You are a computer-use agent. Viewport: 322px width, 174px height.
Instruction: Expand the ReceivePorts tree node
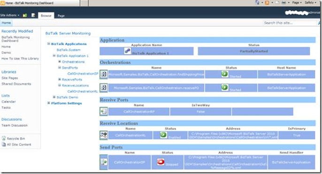59,79
